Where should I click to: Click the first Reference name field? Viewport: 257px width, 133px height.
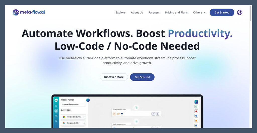[121, 110]
